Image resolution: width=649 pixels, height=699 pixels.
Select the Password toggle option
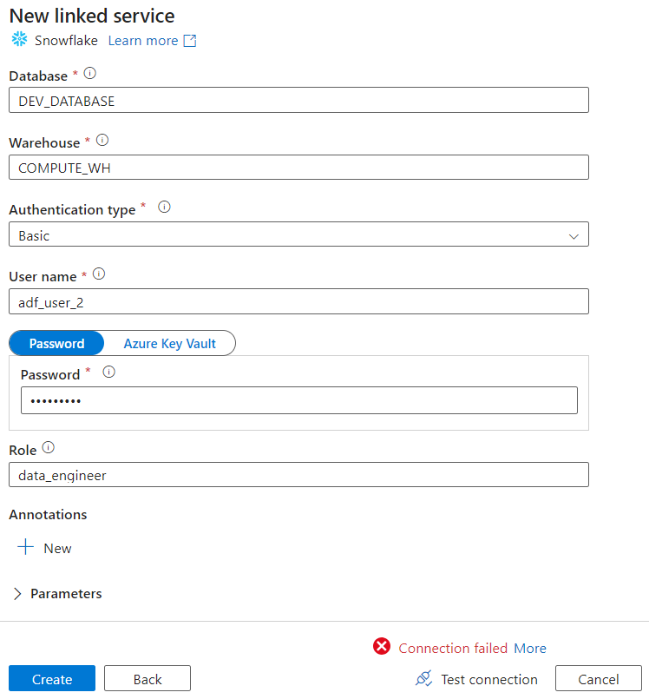56,343
